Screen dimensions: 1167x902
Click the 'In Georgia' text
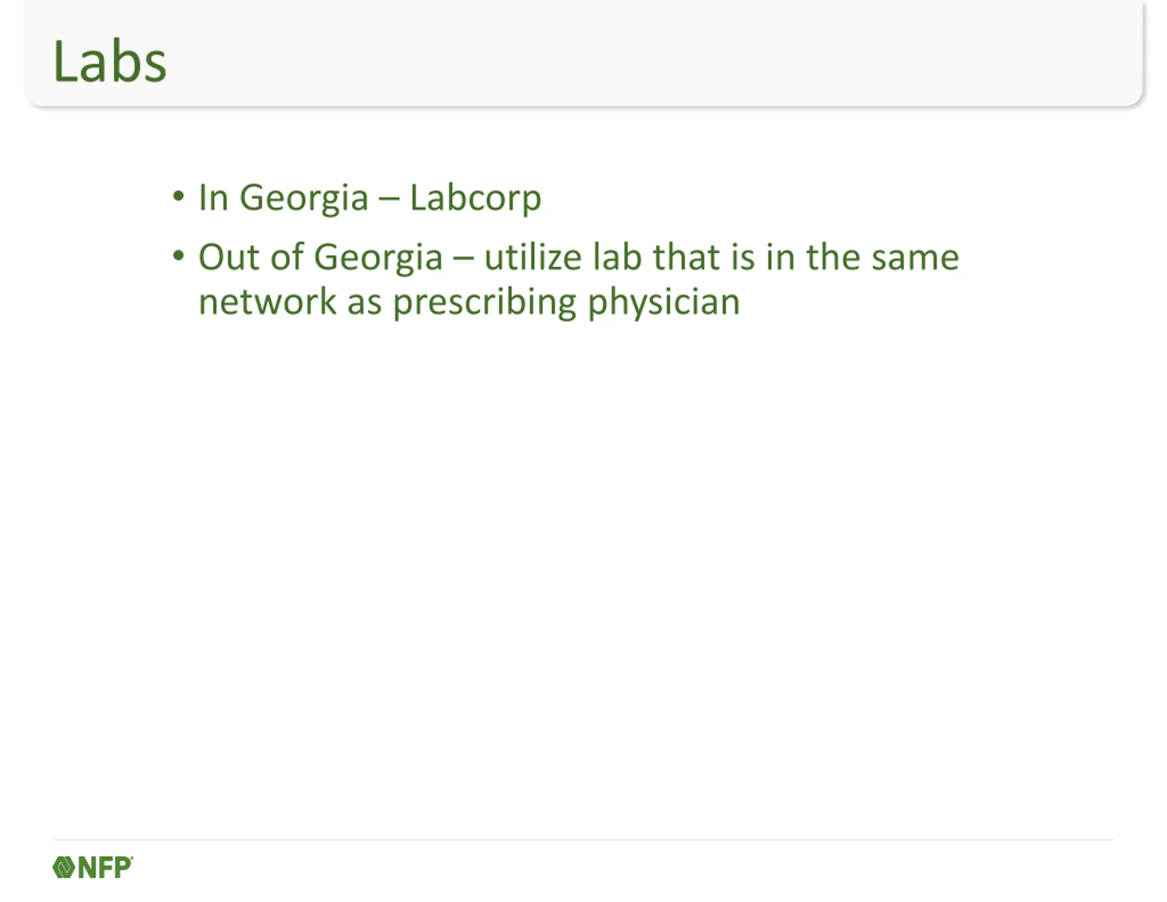[284, 198]
